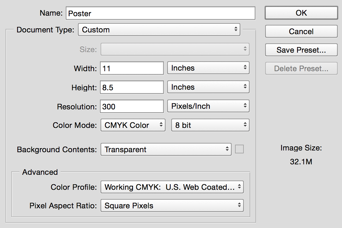Open the Document Type dropdown

tap(159, 30)
